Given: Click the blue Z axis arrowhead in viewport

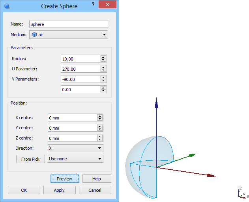Looking at the screenshot, I should (x=156, y=104).
